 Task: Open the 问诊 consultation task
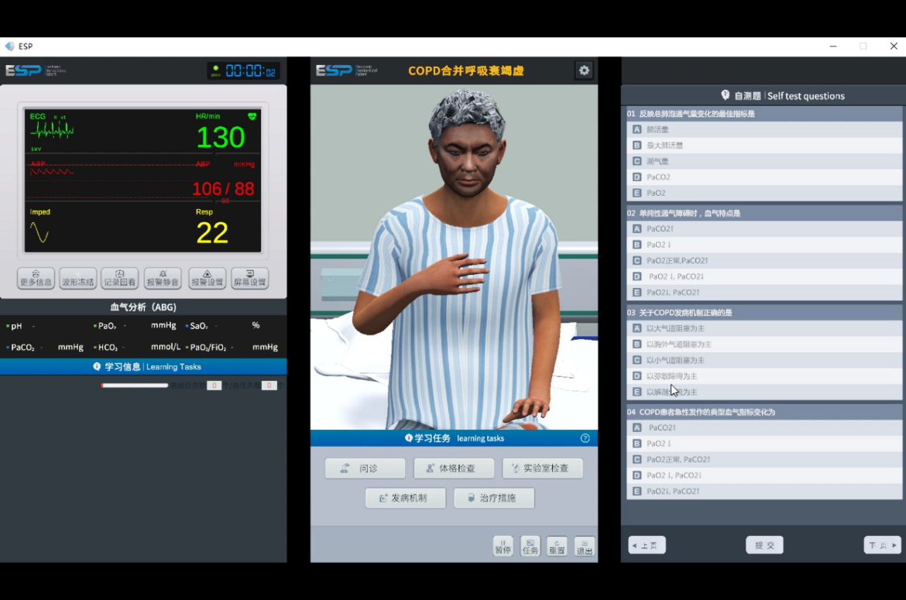[365, 468]
